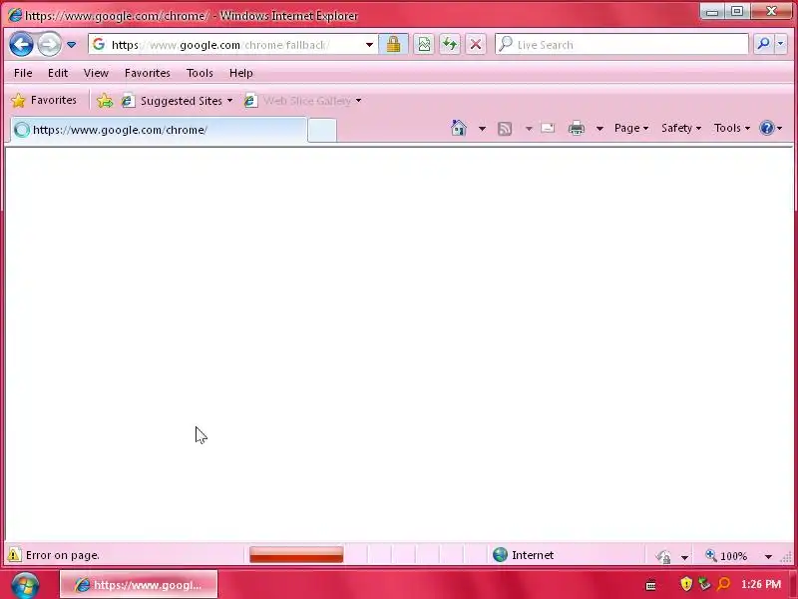Click the error warning icon in status bar
Viewport: 798px width, 599px height.
point(14,555)
